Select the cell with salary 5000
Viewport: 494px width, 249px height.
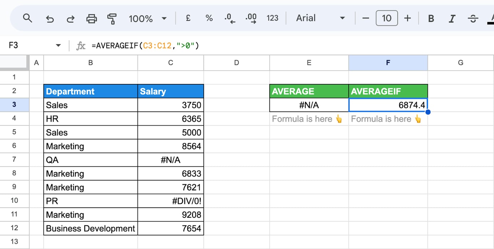coord(171,132)
